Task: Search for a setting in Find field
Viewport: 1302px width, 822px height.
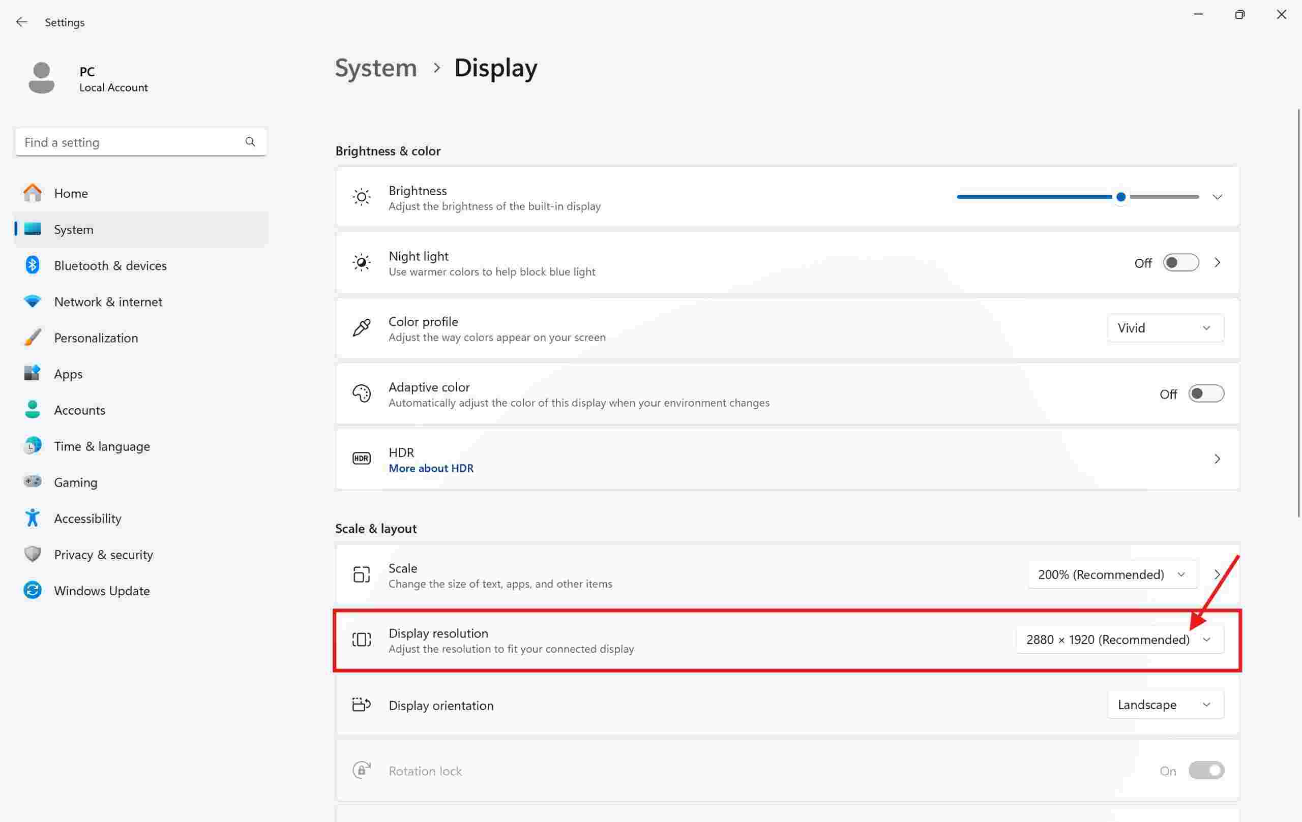Action: coord(139,141)
